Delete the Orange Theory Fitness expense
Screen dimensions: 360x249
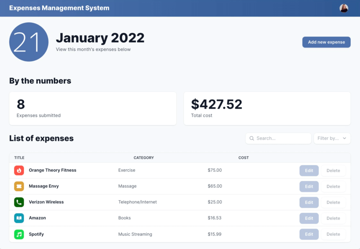click(333, 171)
